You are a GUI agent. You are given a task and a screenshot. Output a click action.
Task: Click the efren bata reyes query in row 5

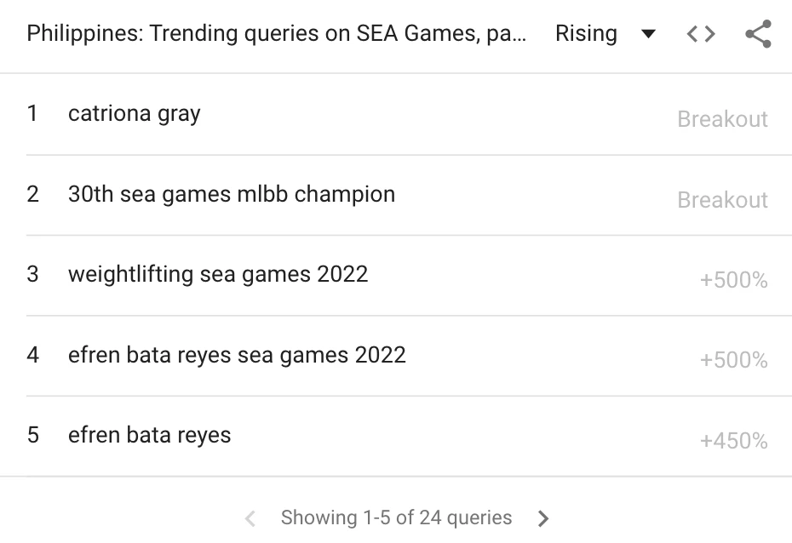click(150, 435)
